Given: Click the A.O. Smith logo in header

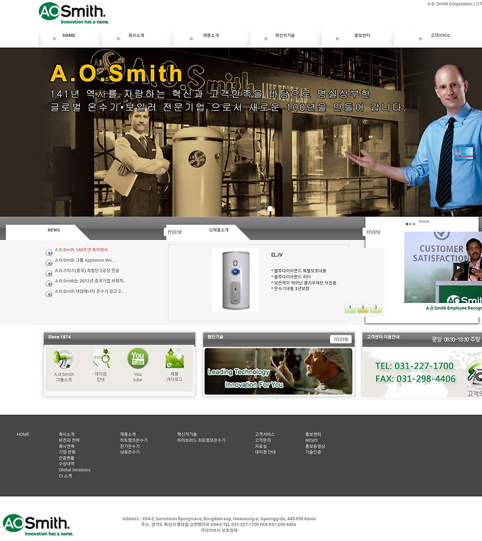Looking at the screenshot, I should click(x=74, y=13).
